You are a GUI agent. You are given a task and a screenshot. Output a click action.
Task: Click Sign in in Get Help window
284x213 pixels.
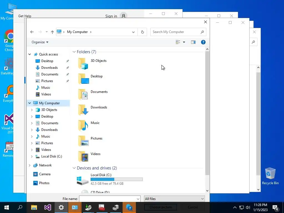[x=111, y=16]
